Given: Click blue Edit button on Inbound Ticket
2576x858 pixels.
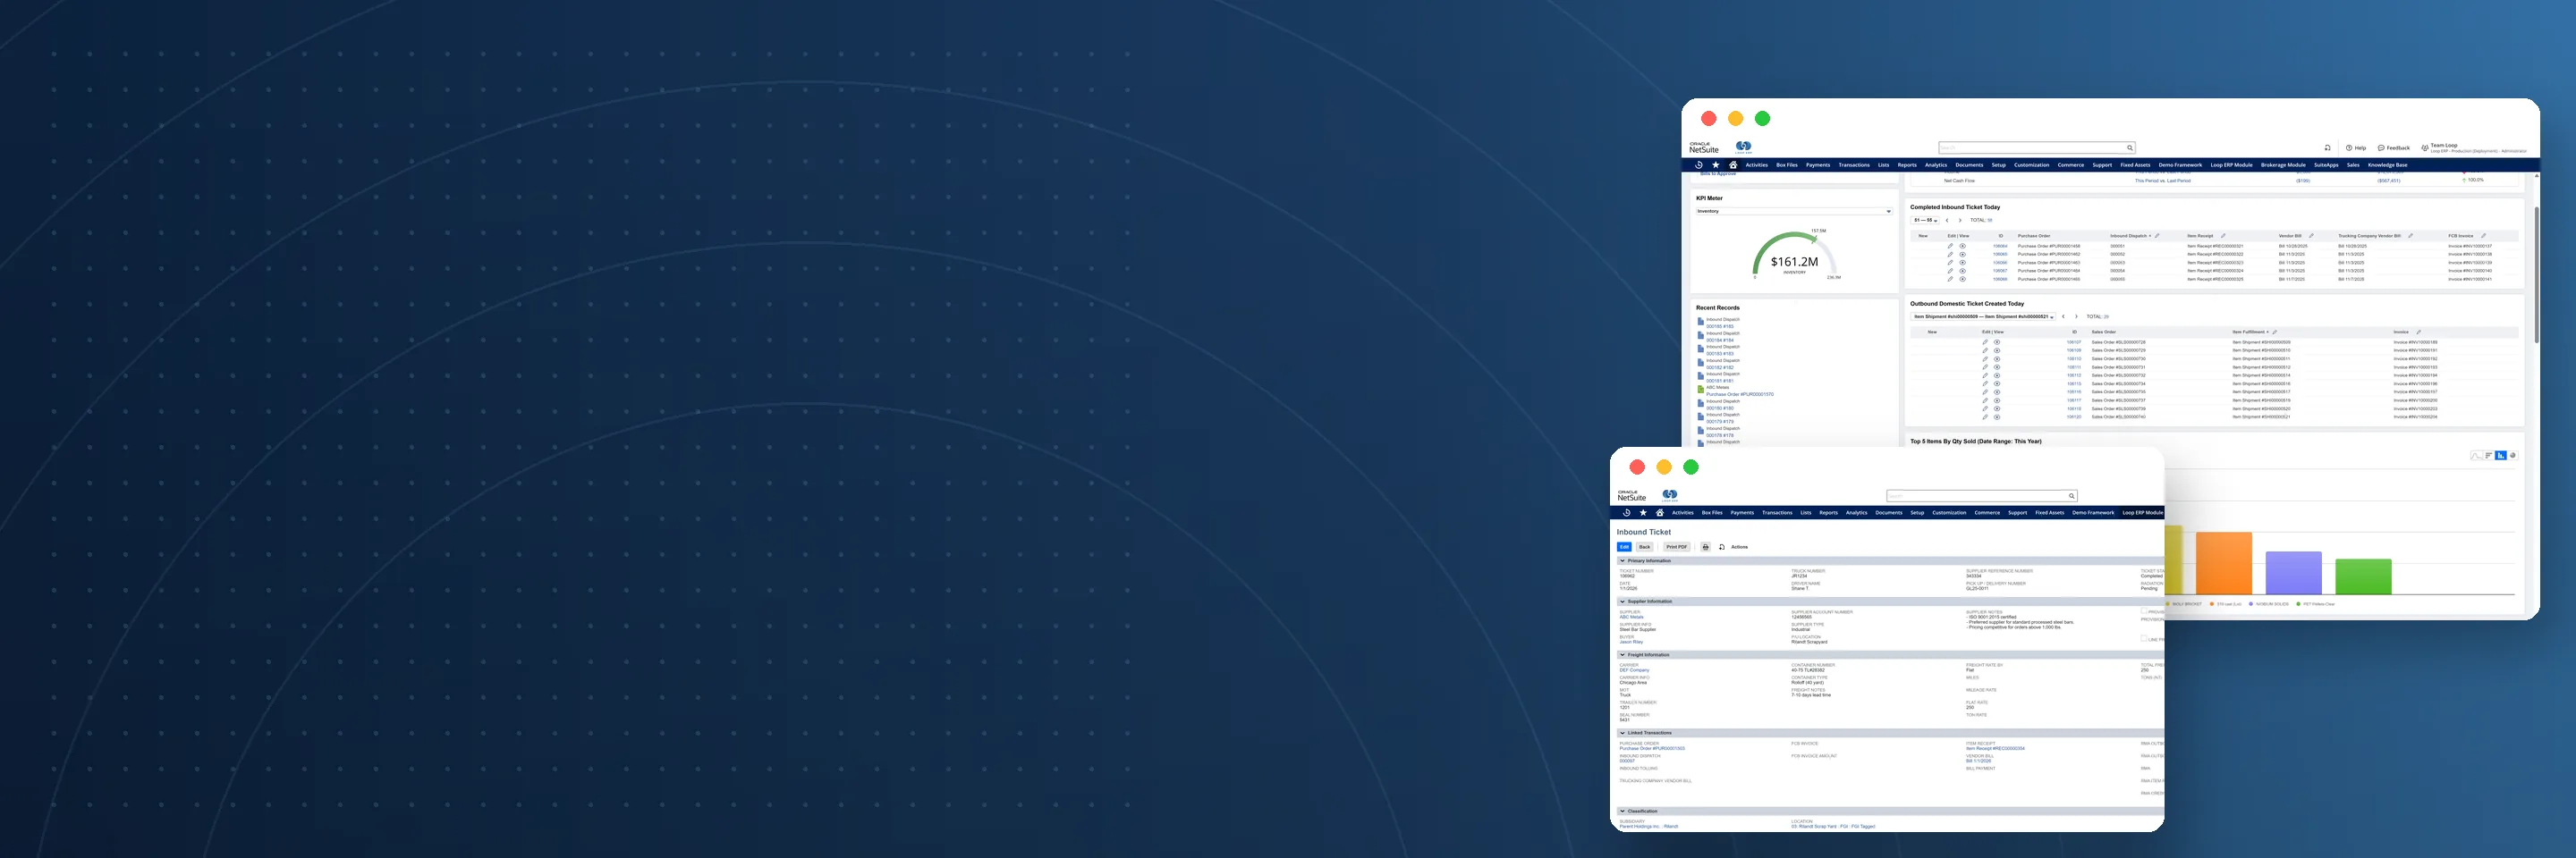Looking at the screenshot, I should point(1625,547).
